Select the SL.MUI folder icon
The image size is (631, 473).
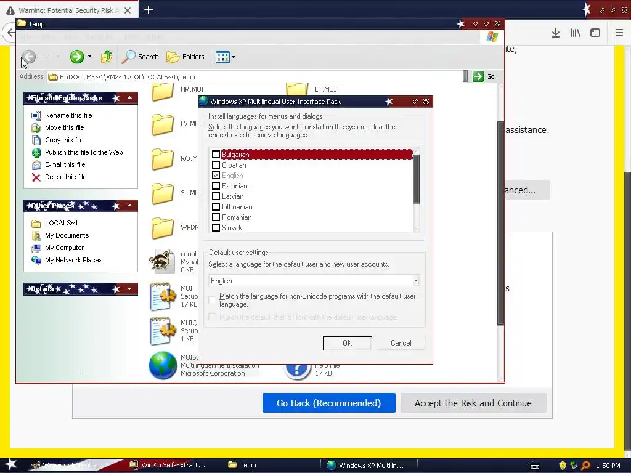163,193
